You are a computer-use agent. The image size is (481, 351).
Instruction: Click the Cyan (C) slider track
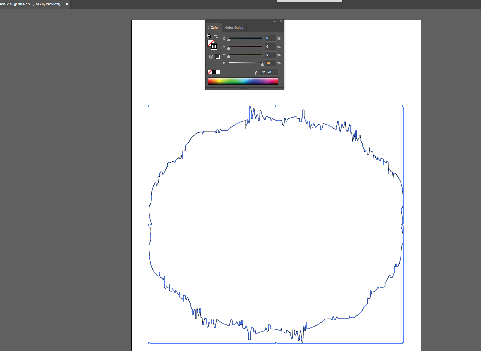[x=245, y=38]
